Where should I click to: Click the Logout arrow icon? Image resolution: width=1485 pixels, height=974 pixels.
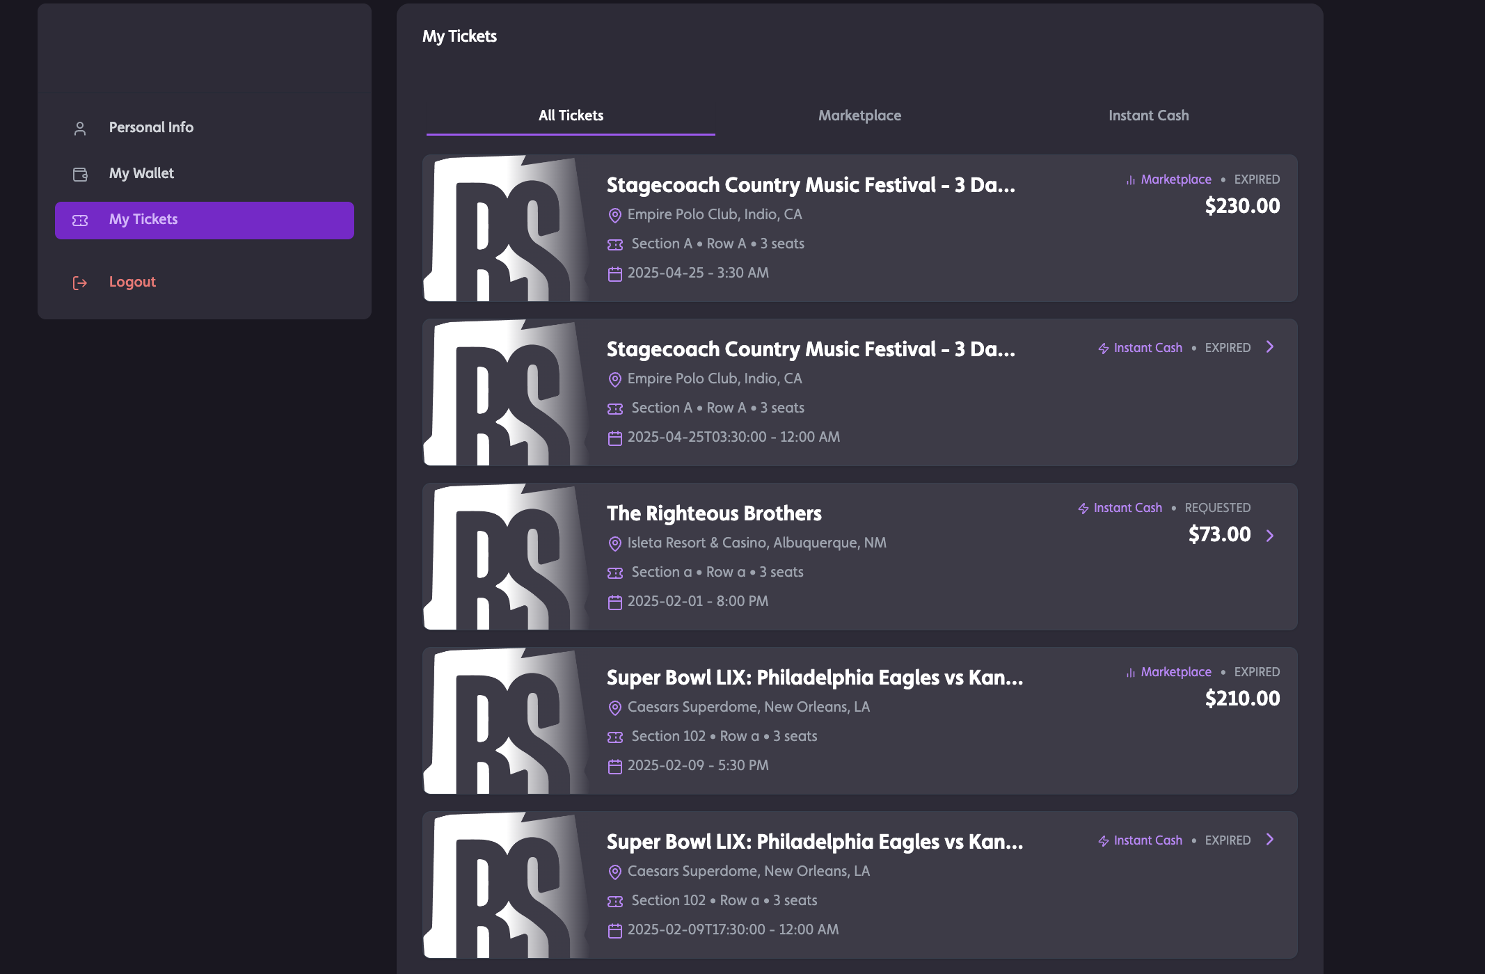80,282
